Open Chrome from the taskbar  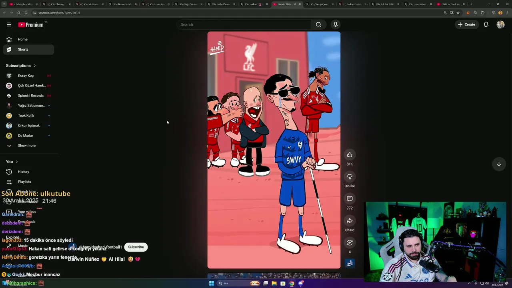click(x=292, y=283)
